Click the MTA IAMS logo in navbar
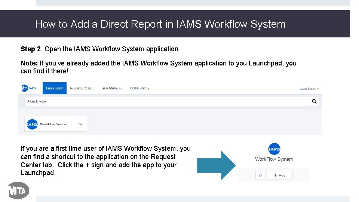 pyautogui.click(x=29, y=88)
